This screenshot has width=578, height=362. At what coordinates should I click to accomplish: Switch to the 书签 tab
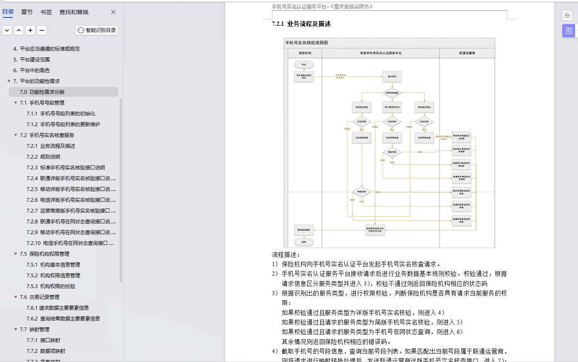pyautogui.click(x=46, y=12)
